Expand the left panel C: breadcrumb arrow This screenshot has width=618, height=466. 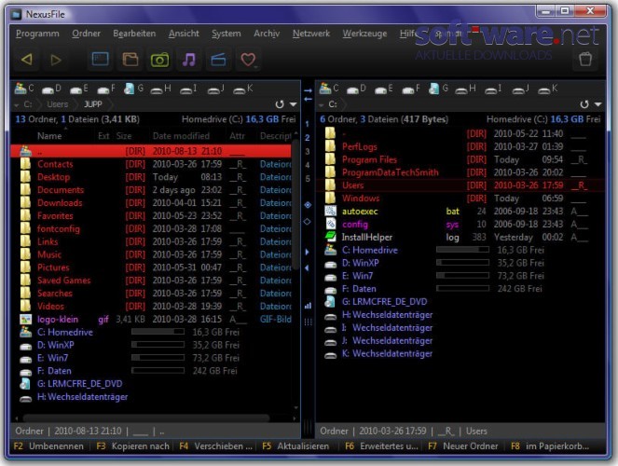(17, 105)
